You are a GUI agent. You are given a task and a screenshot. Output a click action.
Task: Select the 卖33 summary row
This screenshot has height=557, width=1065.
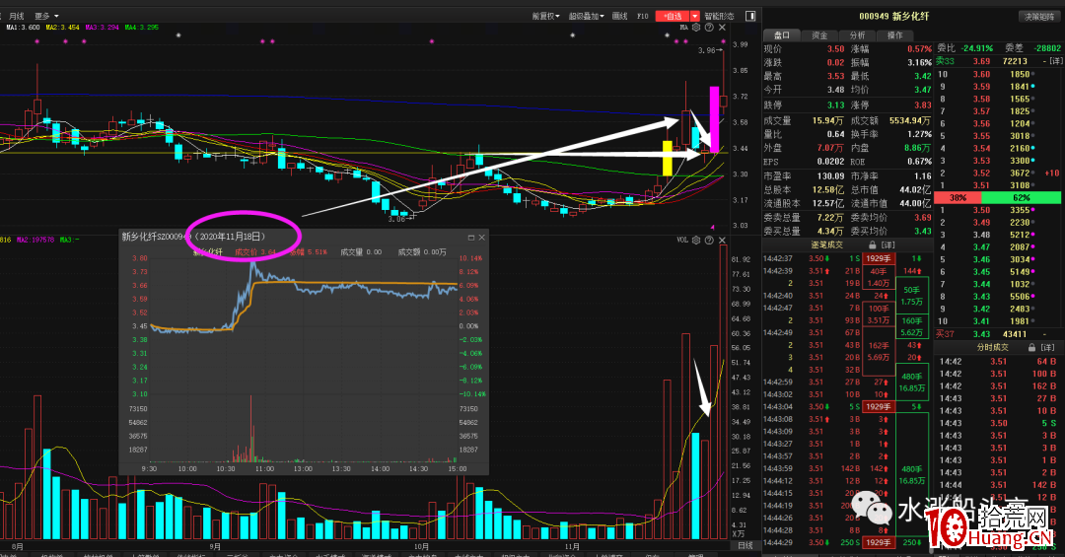pos(998,61)
